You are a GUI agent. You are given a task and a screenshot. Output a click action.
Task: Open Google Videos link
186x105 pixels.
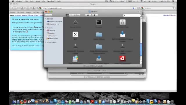pos(24,15)
